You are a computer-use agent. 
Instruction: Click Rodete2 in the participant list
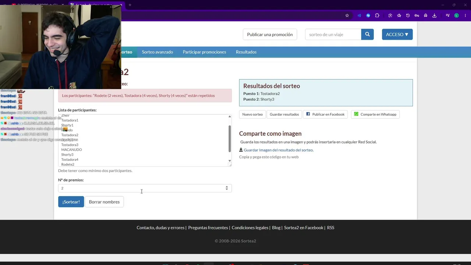click(x=68, y=164)
